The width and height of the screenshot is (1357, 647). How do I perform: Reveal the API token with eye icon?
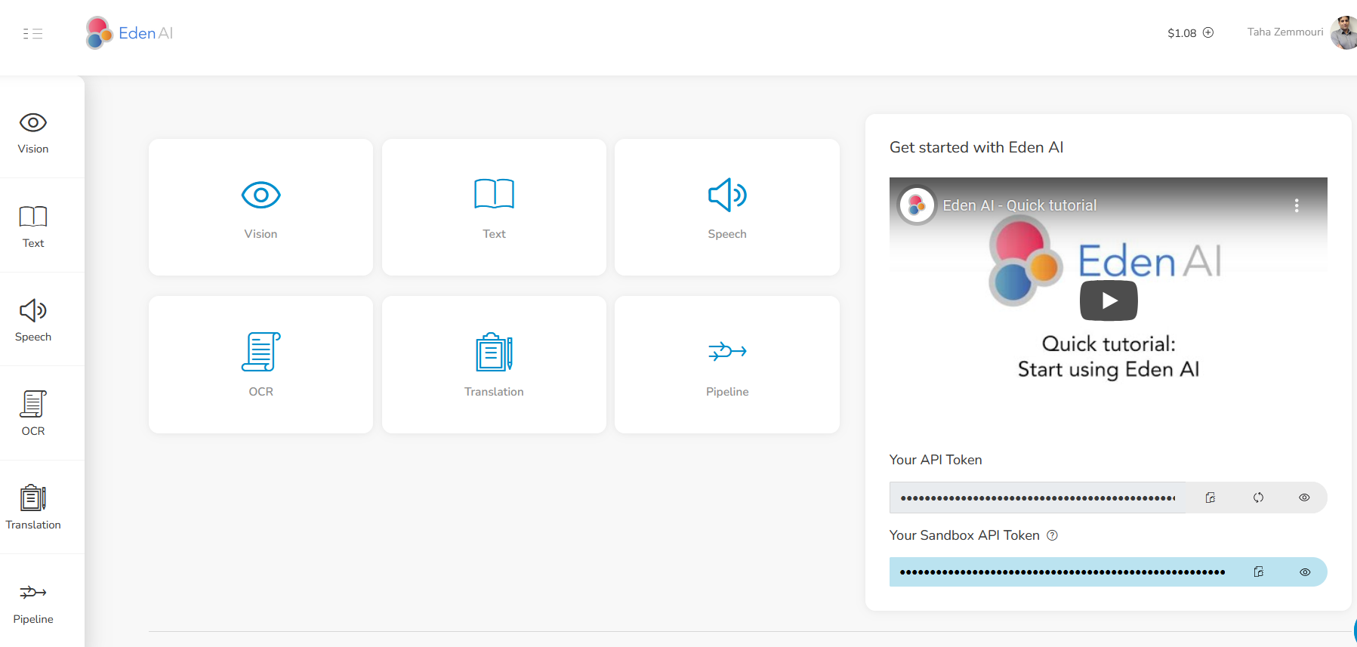1304,498
